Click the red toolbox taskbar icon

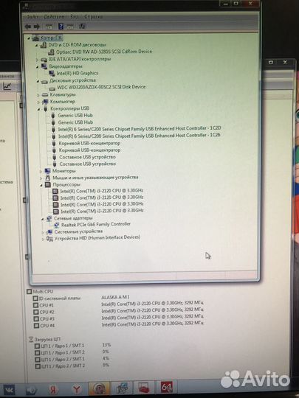click(144, 388)
